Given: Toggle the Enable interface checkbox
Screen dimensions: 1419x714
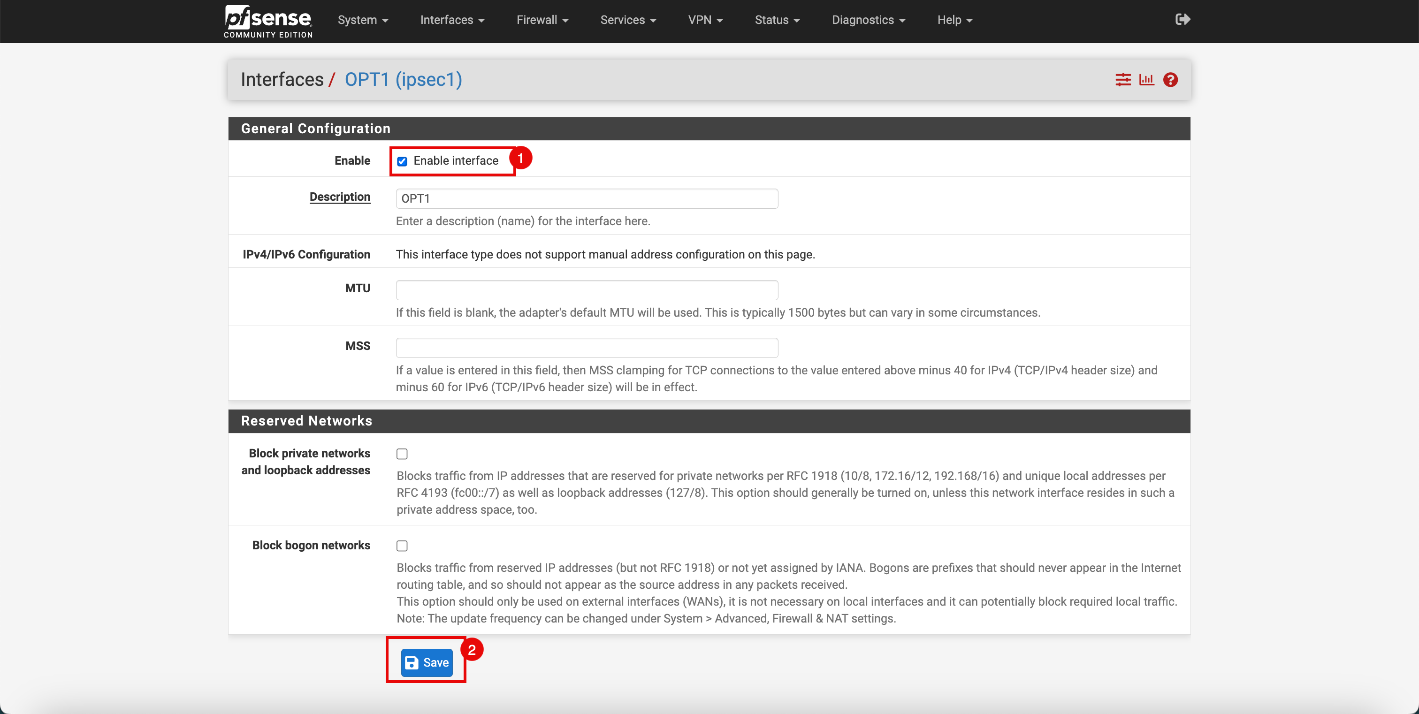Looking at the screenshot, I should click(402, 161).
